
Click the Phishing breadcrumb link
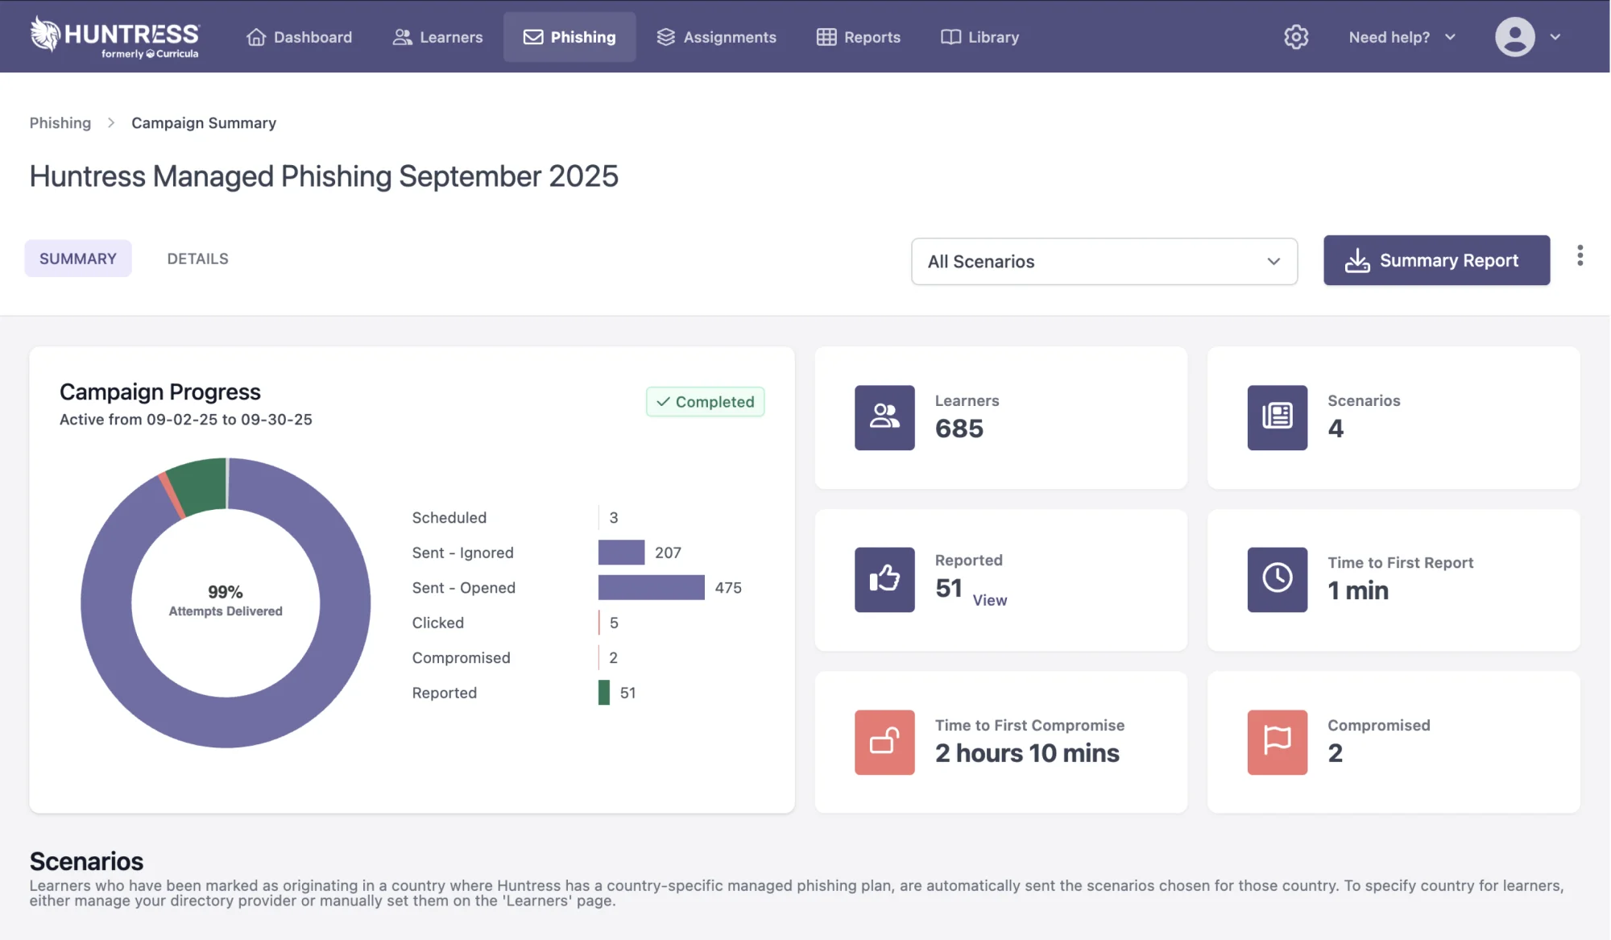[60, 123]
